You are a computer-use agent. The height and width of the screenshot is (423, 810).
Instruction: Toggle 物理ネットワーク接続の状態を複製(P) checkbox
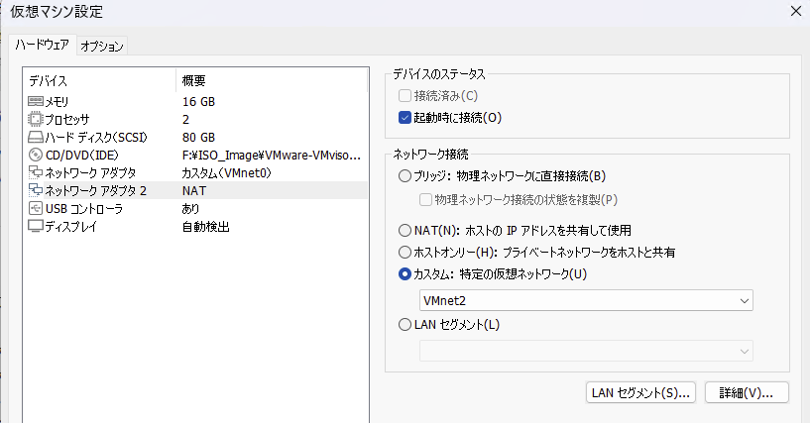pos(425,200)
